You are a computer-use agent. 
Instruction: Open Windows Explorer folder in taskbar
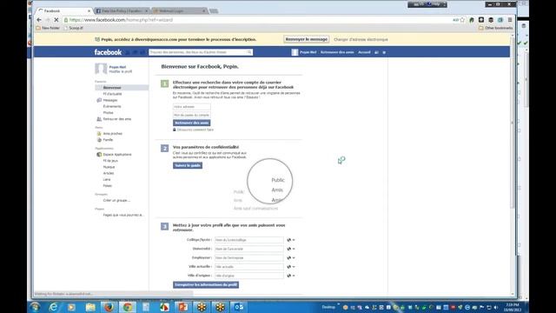(x=90, y=307)
